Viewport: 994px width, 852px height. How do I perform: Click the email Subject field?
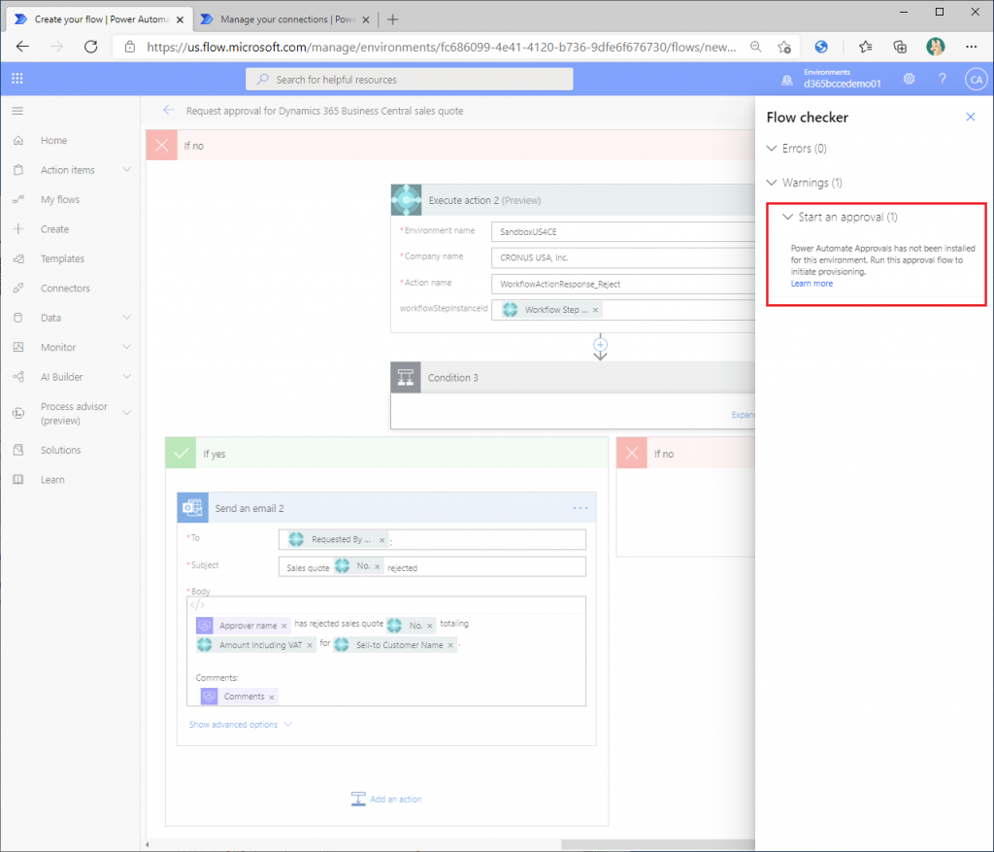pyautogui.click(x=432, y=567)
